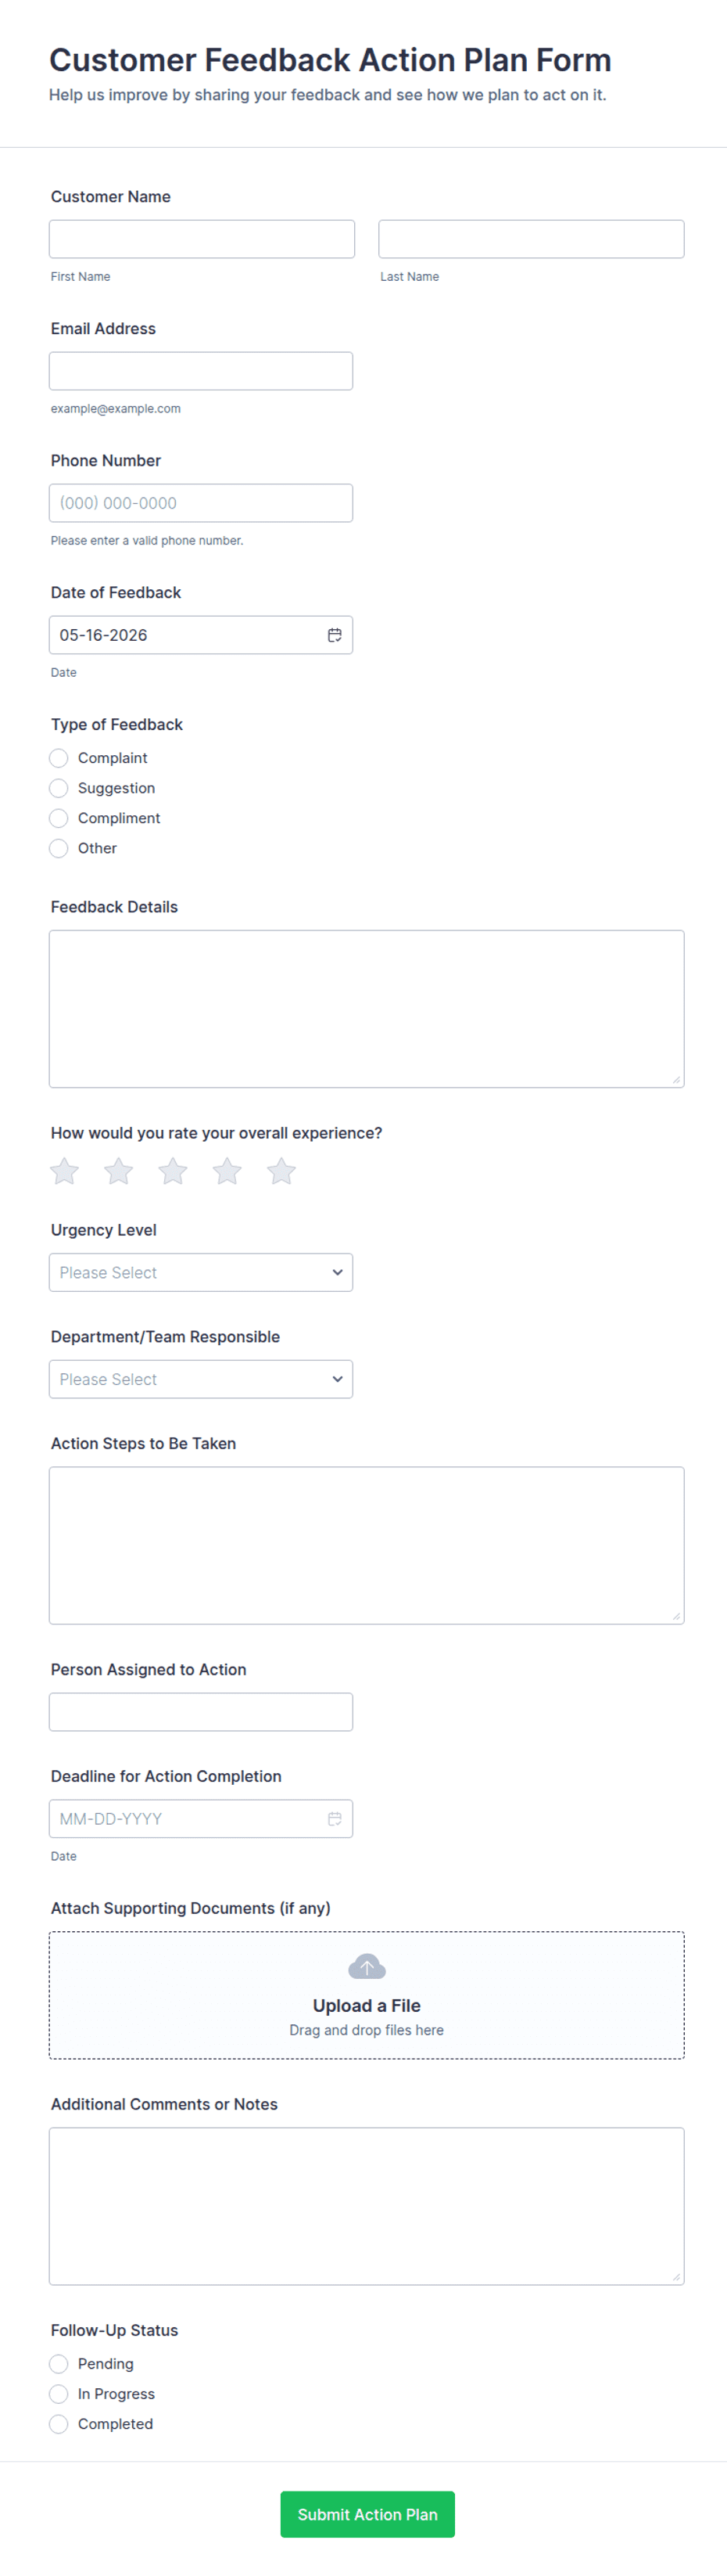Viewport: 727px width, 2576px height.
Task: Focus the First Name input field
Action: click(202, 239)
